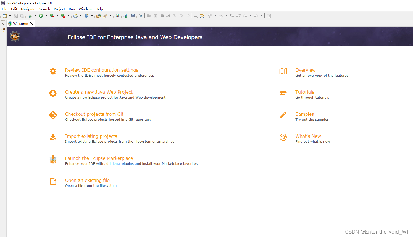This screenshot has height=237, width=413.
Task: Click the New wizard toolbar icon
Action: (x=5, y=16)
